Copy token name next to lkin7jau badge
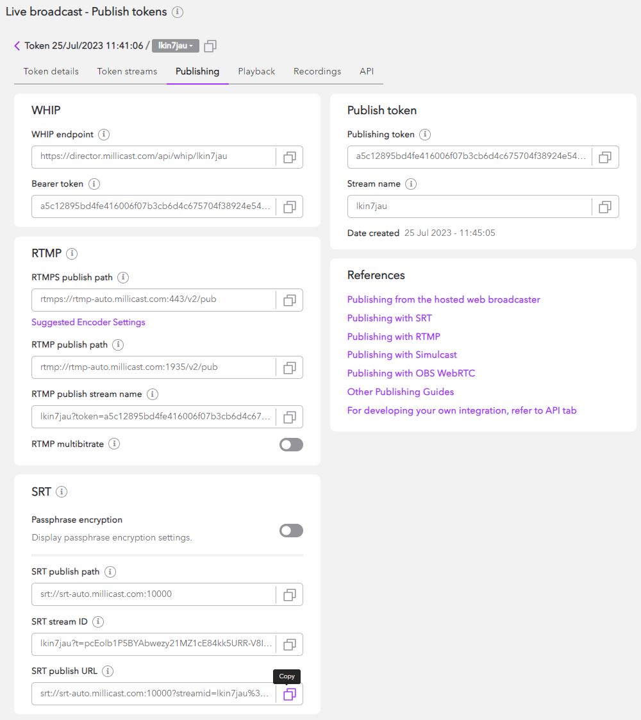Viewport: 641px width, 720px height. pos(210,46)
